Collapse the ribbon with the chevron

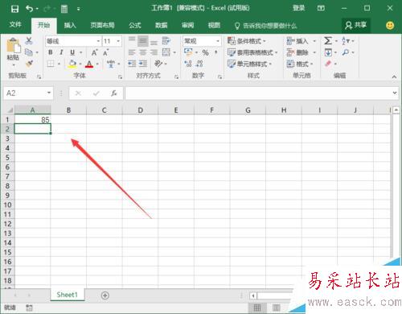point(394,76)
